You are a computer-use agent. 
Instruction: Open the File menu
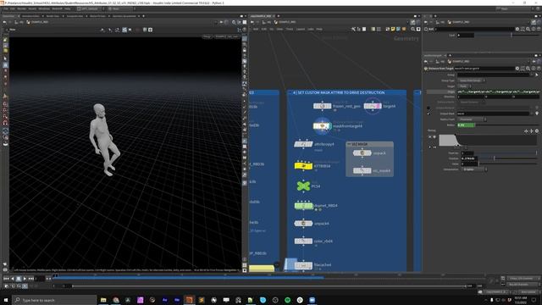(6, 8)
